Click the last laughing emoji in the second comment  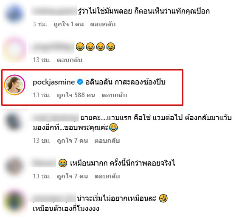(x=111, y=47)
